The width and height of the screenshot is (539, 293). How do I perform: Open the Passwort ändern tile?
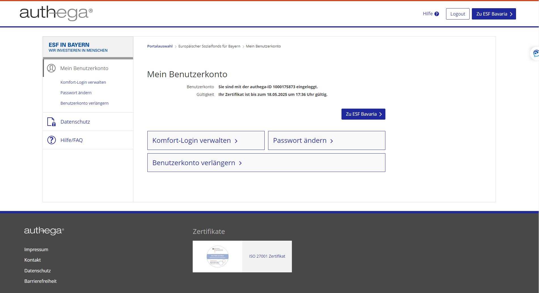click(x=326, y=140)
